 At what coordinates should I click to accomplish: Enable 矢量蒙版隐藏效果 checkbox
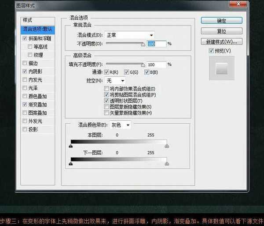click(106, 113)
